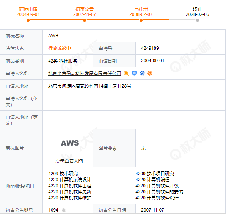Click the gray 终止 timeline dot
The image size is (226, 215).
tap(198, 20)
